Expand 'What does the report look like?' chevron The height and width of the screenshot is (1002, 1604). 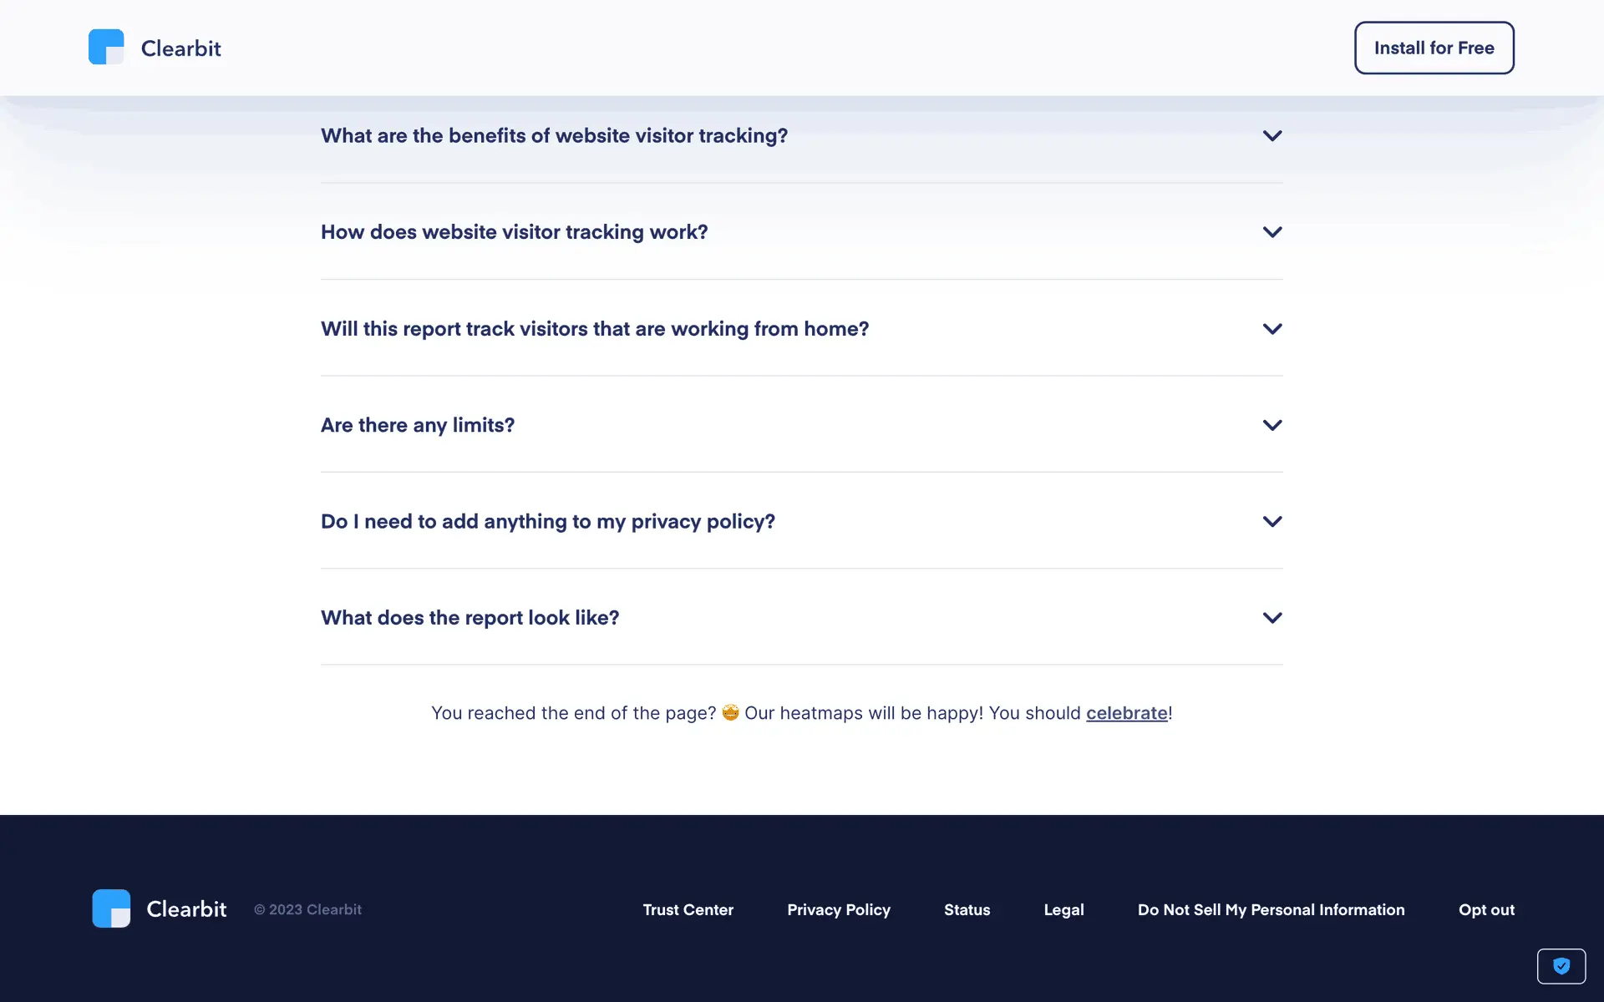[x=1272, y=618]
